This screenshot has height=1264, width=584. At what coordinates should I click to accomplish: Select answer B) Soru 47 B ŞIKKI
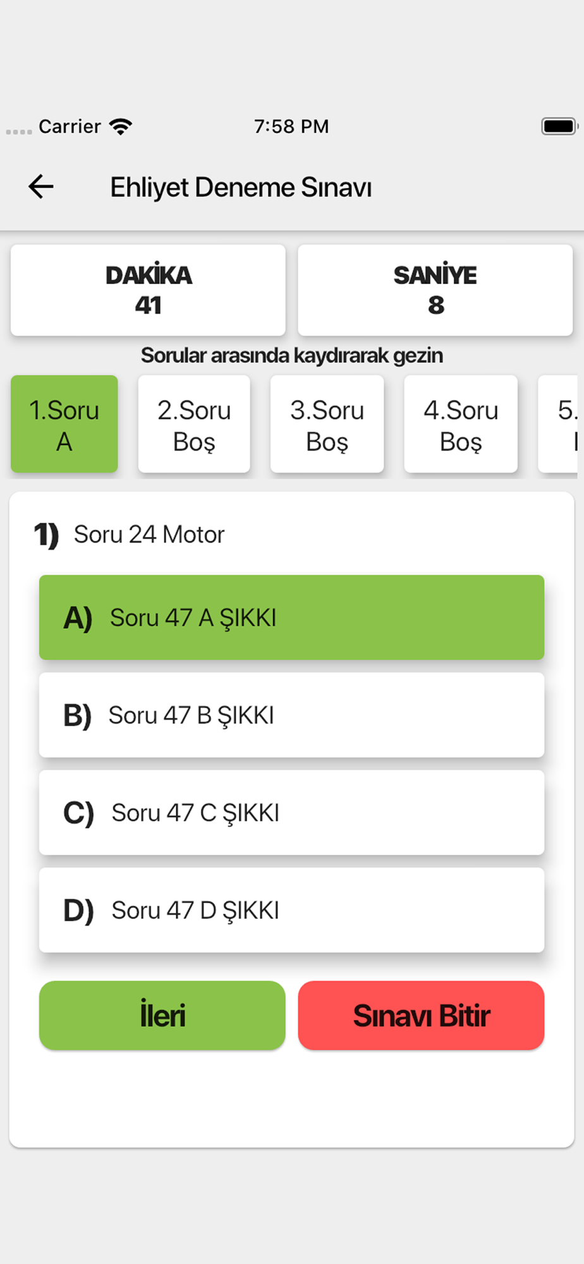point(291,715)
